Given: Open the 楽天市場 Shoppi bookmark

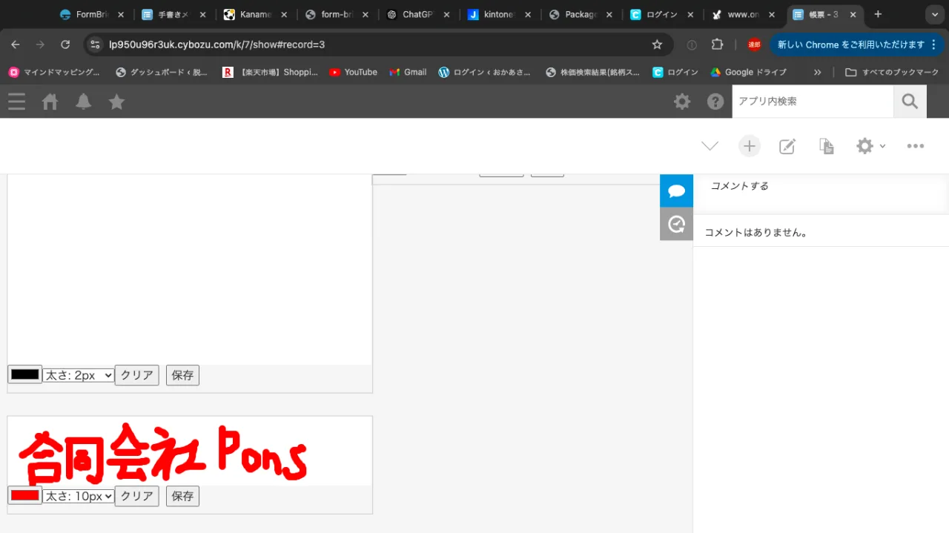Looking at the screenshot, I should (270, 72).
